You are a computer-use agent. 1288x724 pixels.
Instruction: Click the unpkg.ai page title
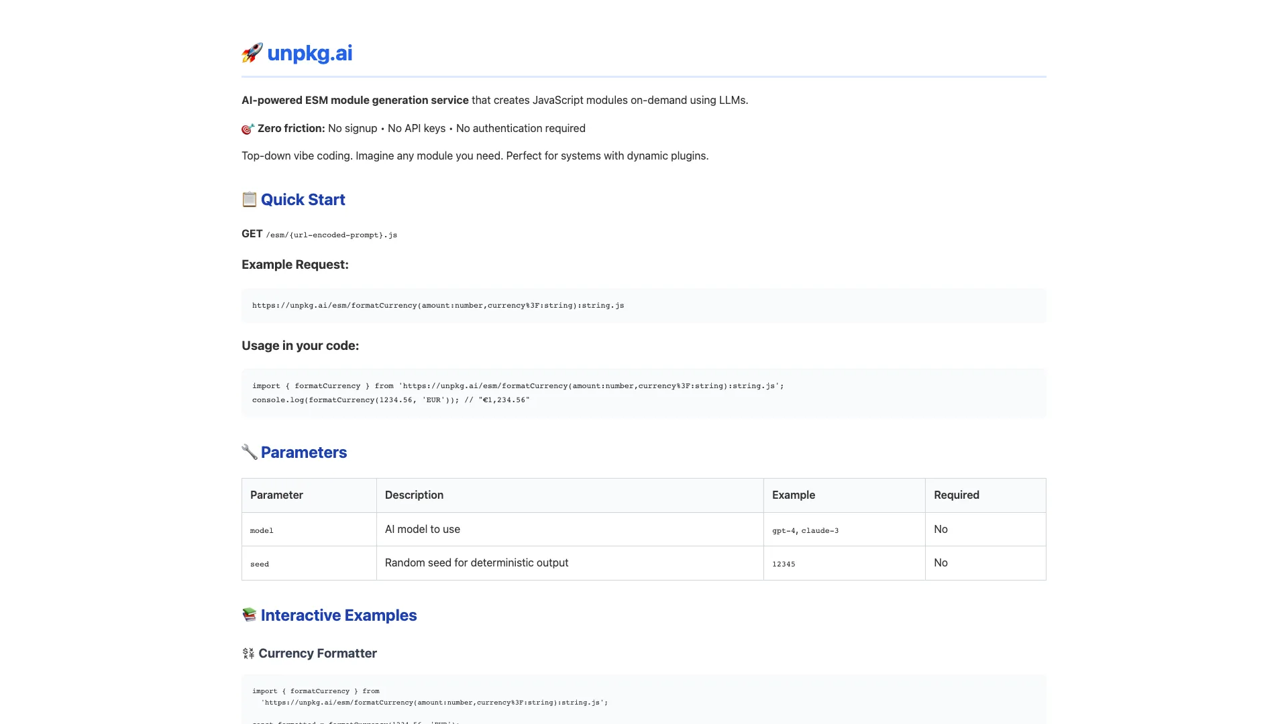(x=309, y=53)
